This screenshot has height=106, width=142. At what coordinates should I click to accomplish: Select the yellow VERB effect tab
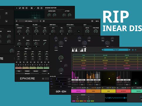tap(108, 91)
